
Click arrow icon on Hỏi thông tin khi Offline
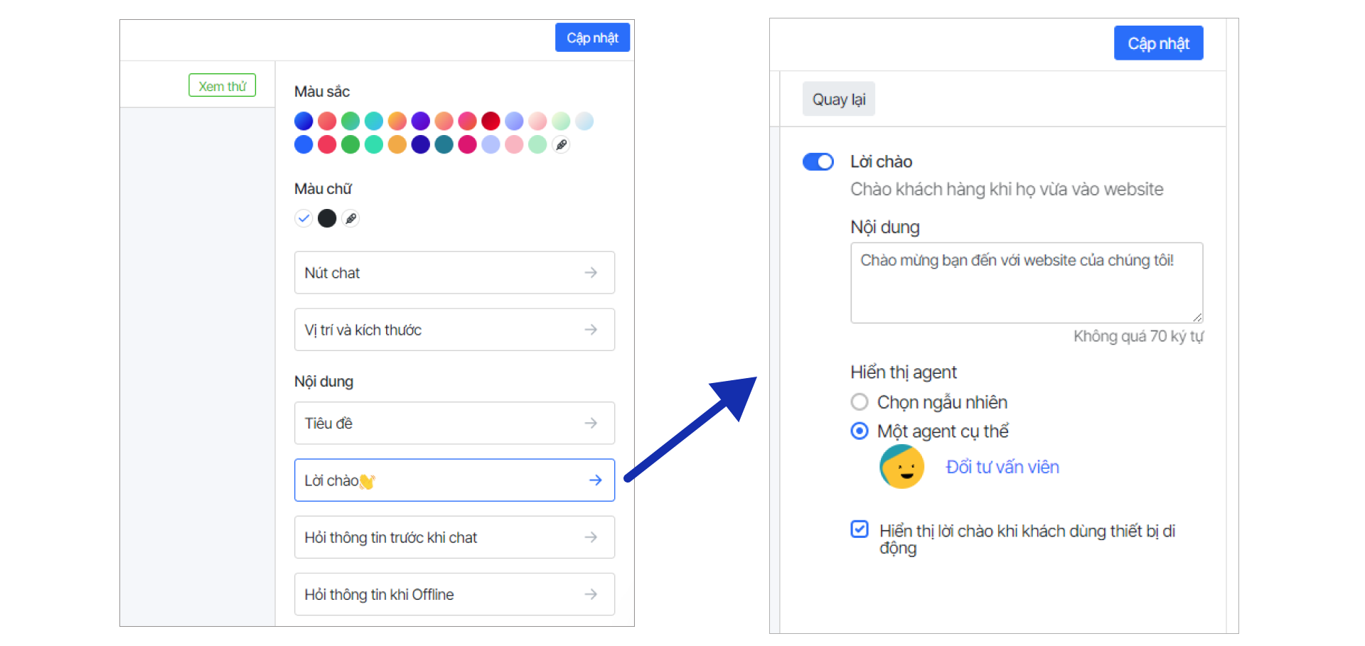pyautogui.click(x=591, y=595)
